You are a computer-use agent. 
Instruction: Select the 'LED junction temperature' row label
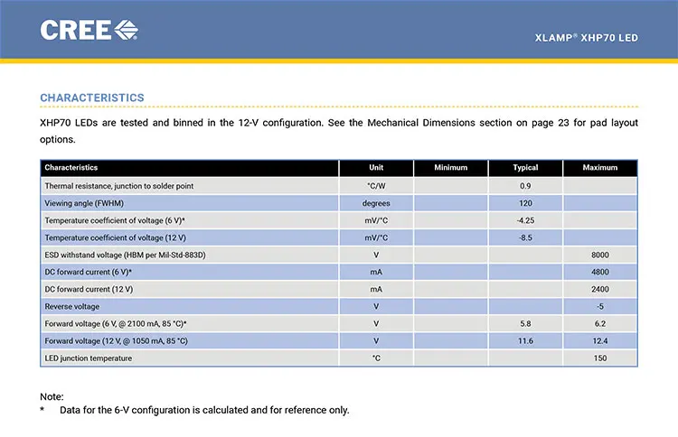tap(89, 358)
